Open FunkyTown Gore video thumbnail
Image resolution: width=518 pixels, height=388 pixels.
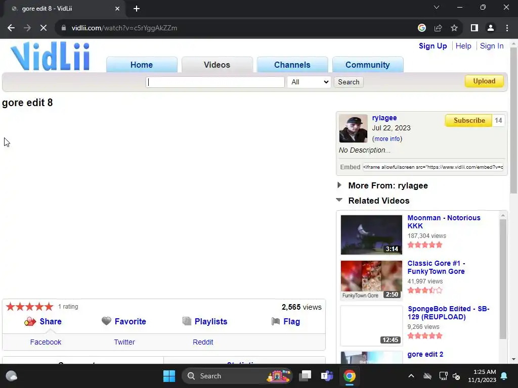(371, 280)
